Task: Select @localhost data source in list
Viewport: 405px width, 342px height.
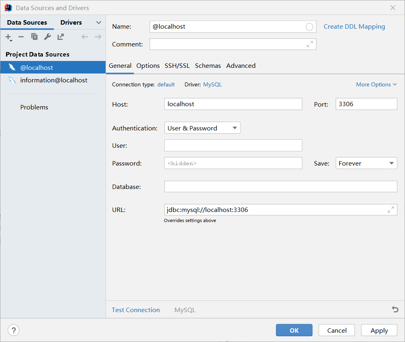Action: [53, 67]
